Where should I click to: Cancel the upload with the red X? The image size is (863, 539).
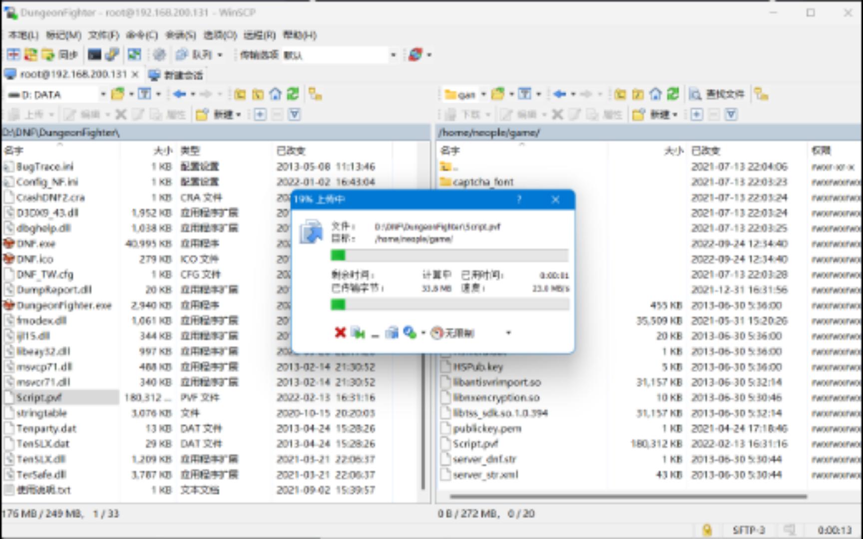[340, 332]
